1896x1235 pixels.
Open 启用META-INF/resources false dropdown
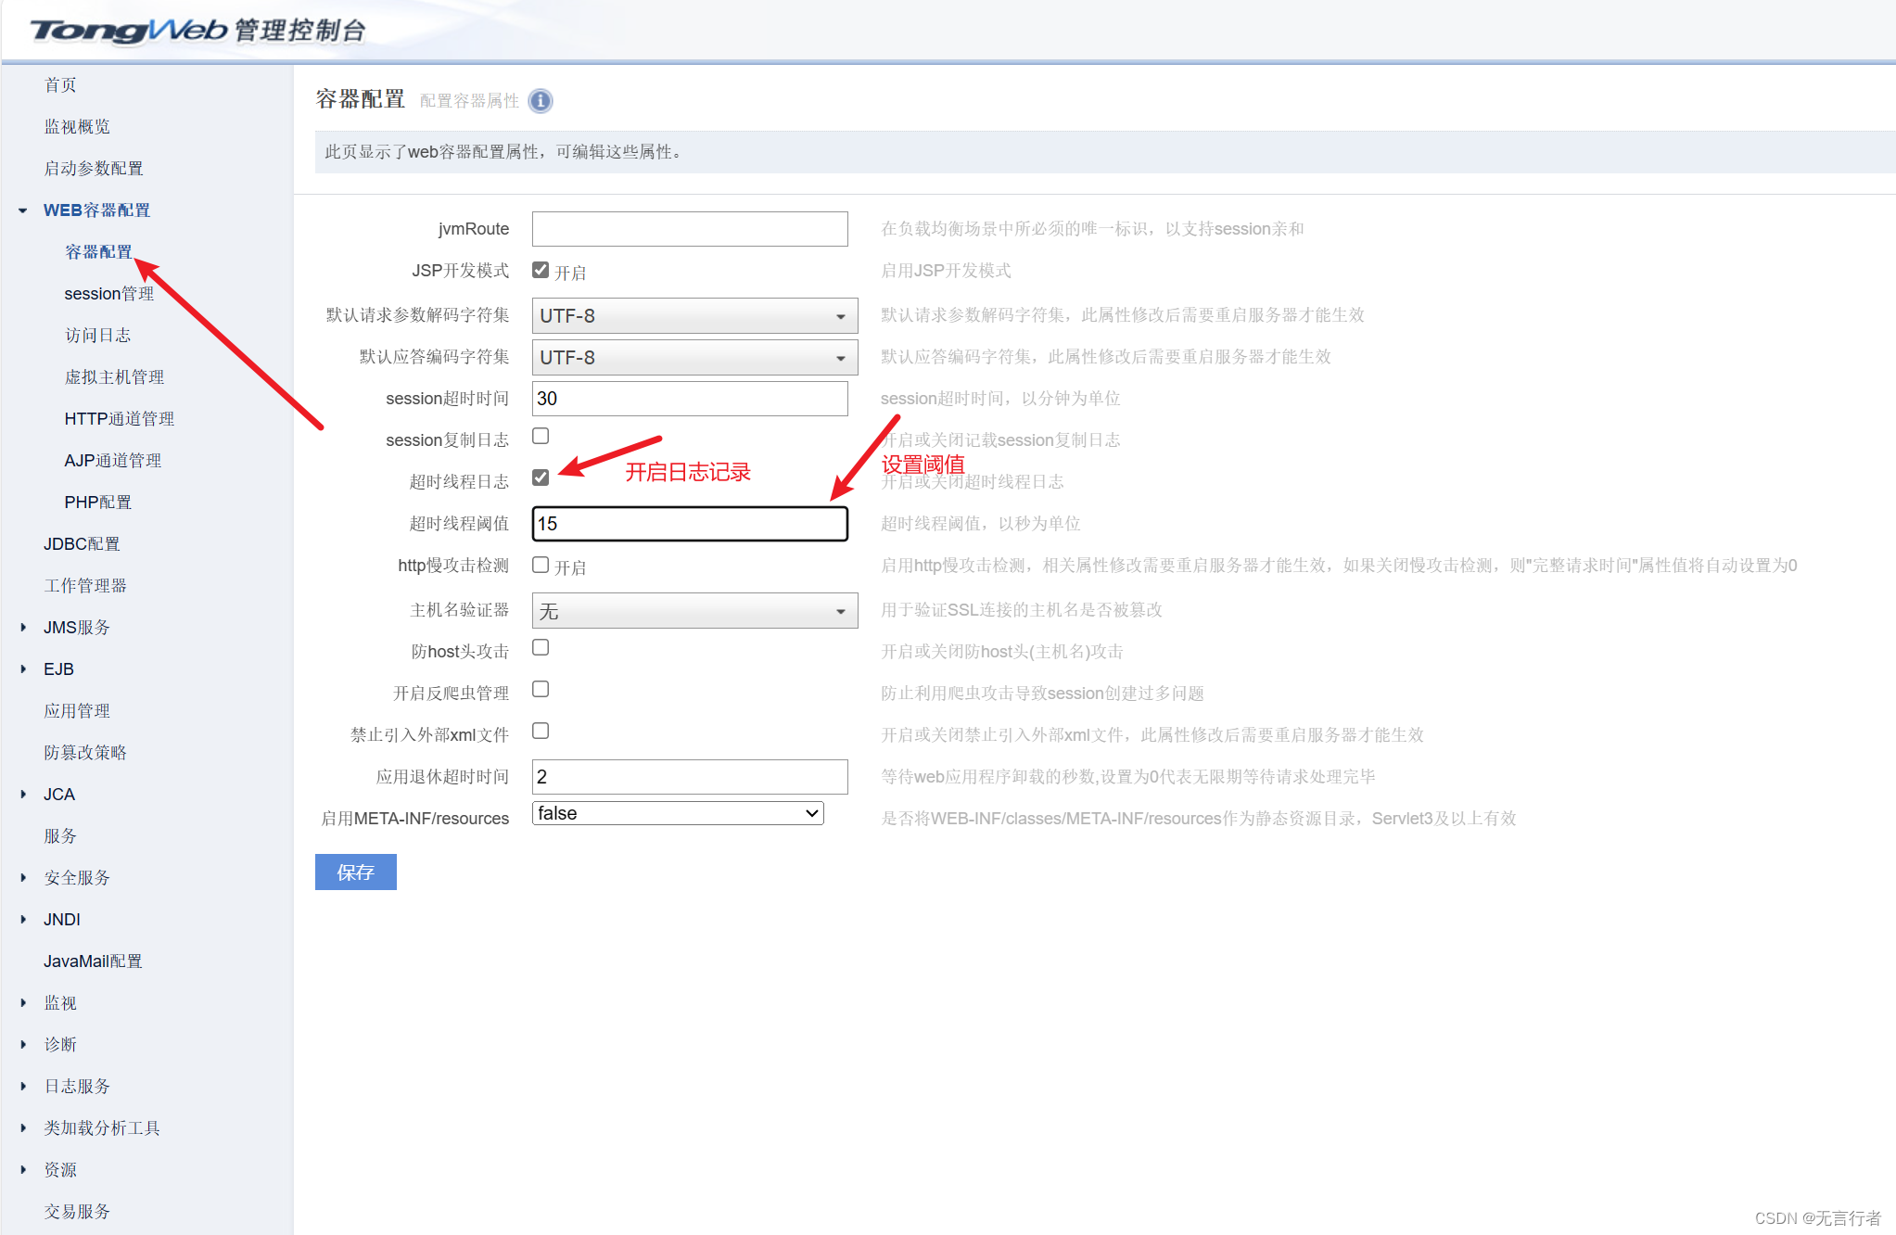tap(678, 813)
